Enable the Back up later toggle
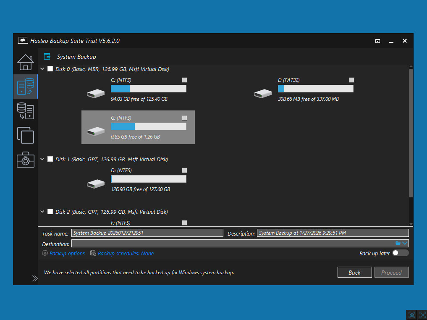 point(400,253)
